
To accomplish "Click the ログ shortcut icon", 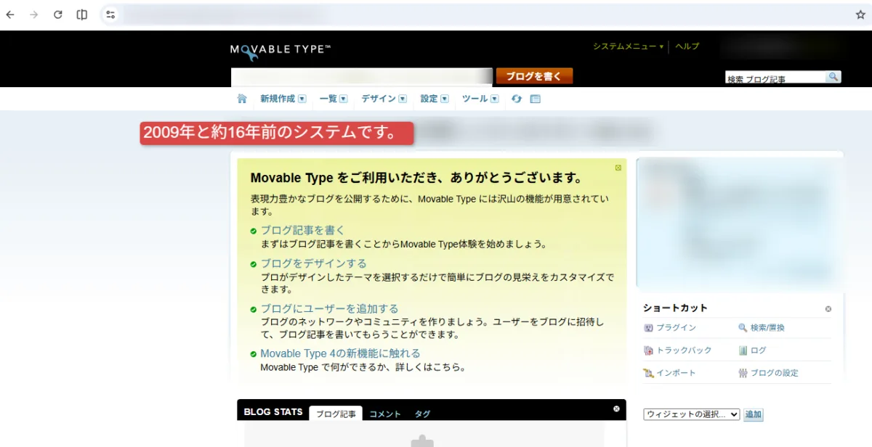I will coord(743,350).
